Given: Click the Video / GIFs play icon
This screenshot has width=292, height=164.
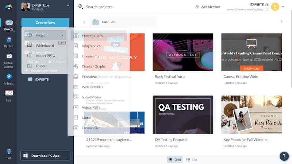Looking at the screenshot, I should click(x=76, y=107).
